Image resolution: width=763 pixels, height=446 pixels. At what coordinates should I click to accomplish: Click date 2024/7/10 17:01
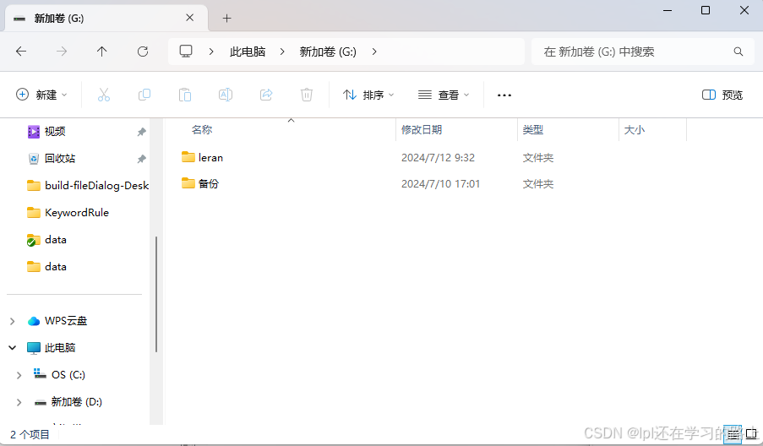(x=440, y=184)
